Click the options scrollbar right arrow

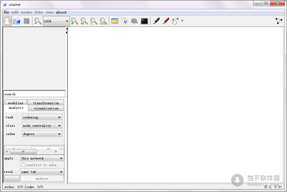tap(56, 151)
